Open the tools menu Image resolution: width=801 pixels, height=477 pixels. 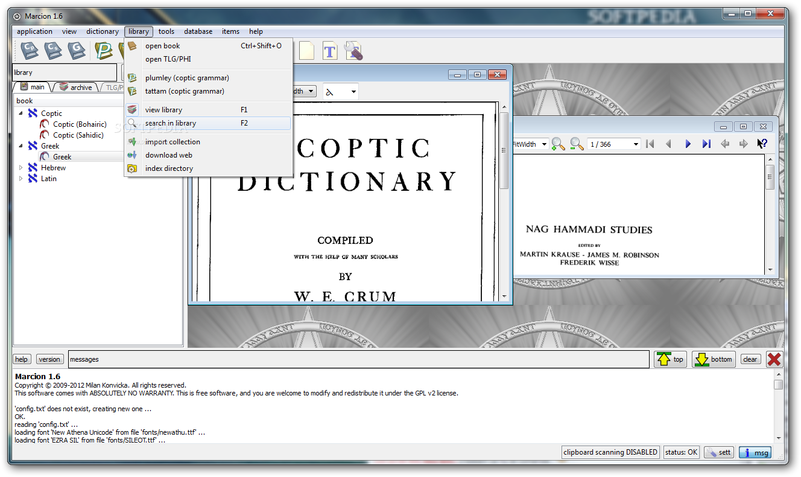click(x=166, y=31)
